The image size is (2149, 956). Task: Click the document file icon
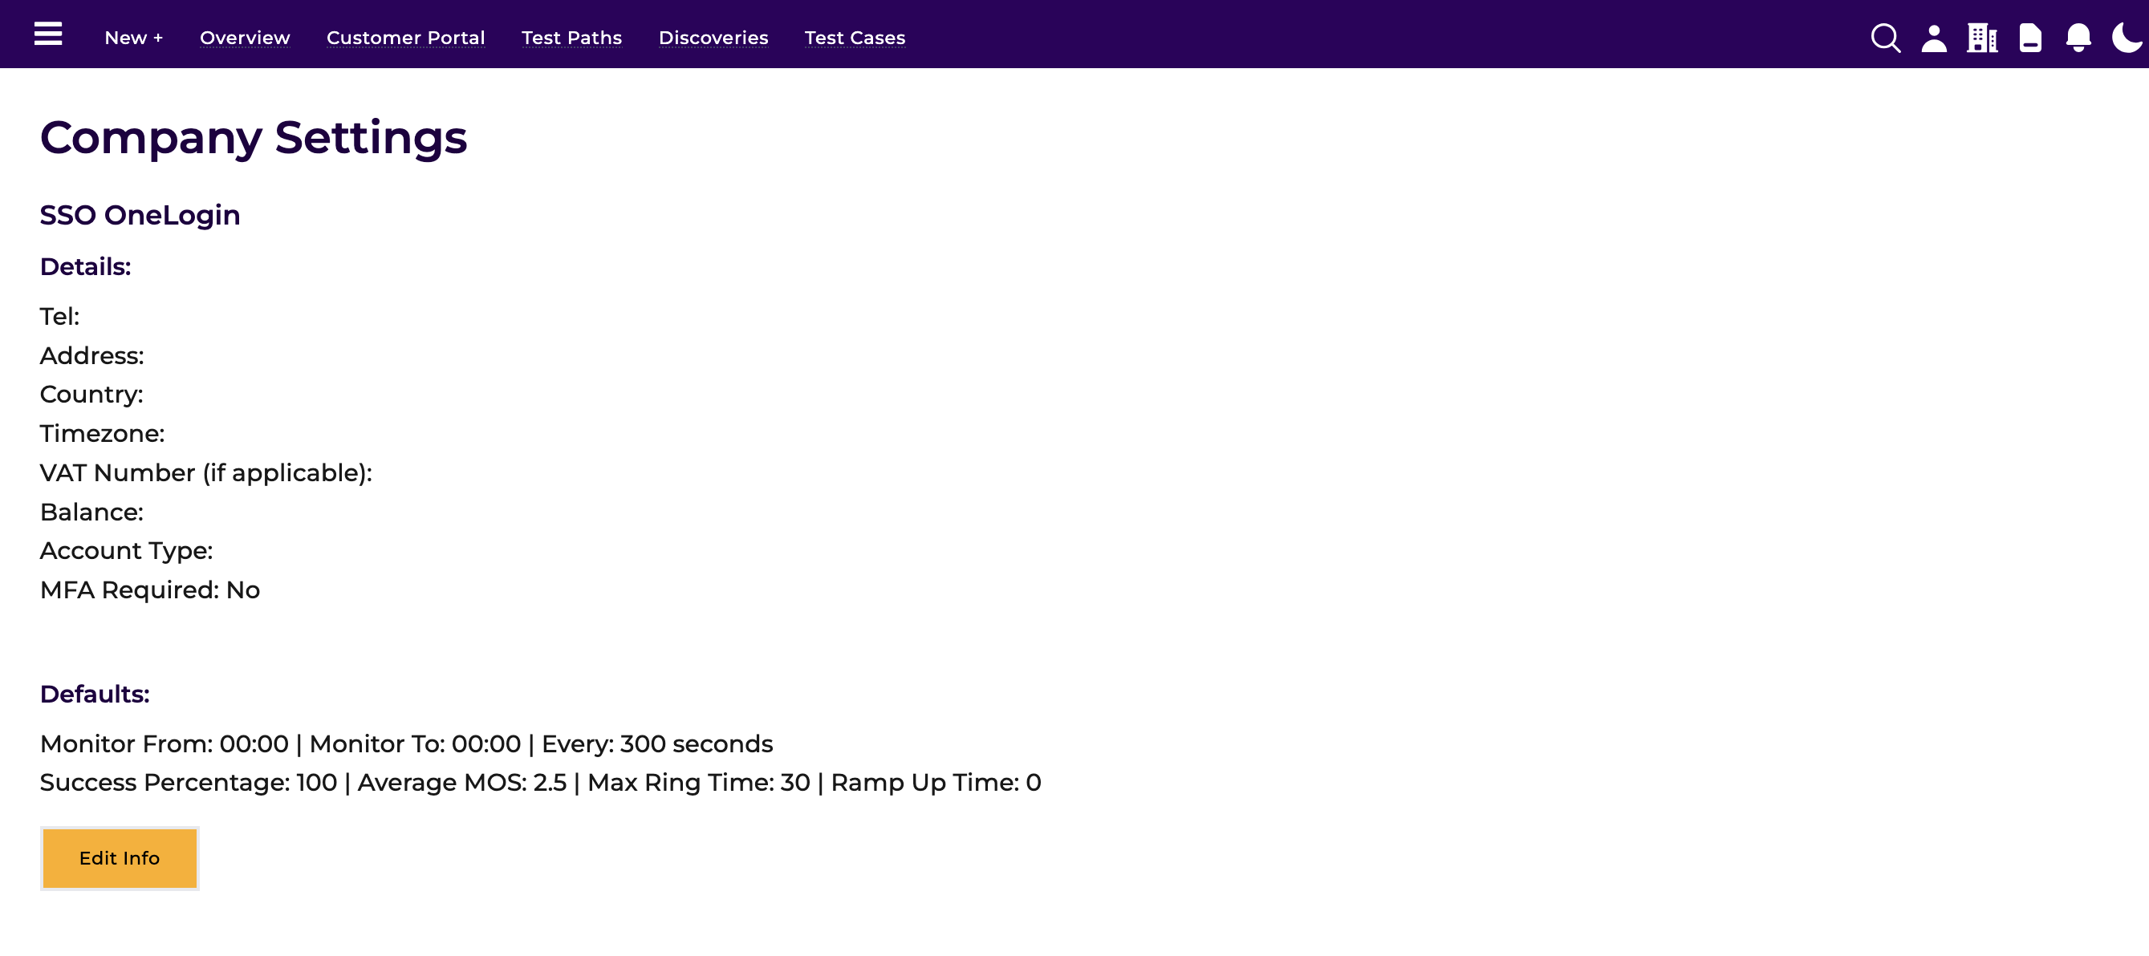(2029, 38)
